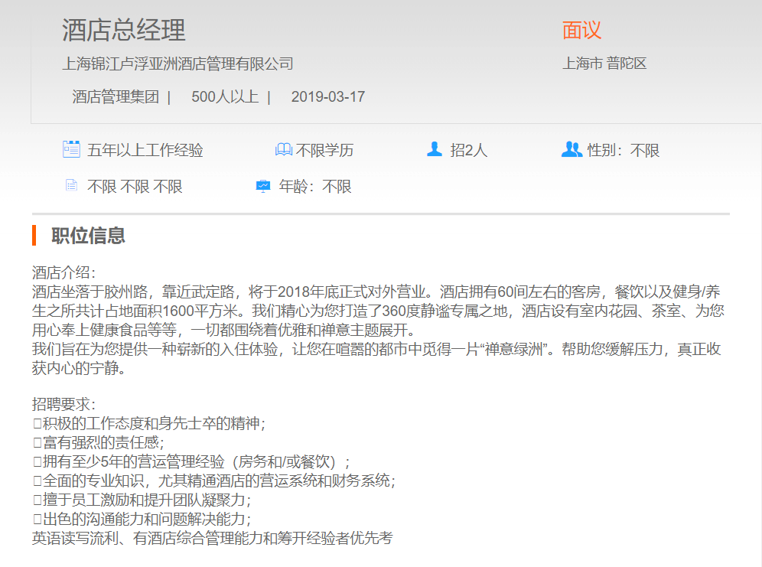Select the 面议 salary text
The height and width of the screenshot is (567, 762).
[x=581, y=31]
